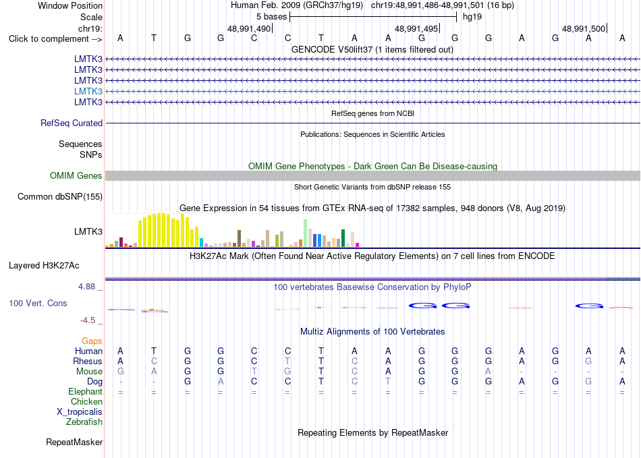Click the 48,991,495 ruler position

click(x=416, y=28)
